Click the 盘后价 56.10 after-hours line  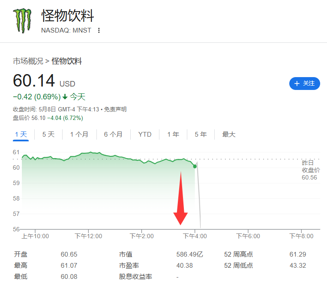(48, 118)
